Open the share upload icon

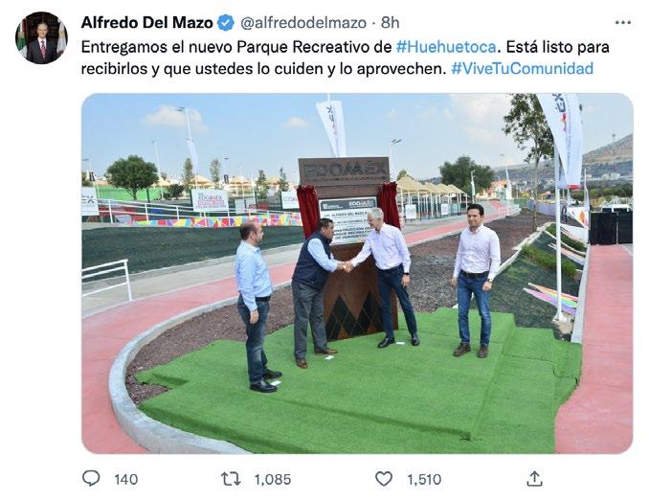[534, 479]
